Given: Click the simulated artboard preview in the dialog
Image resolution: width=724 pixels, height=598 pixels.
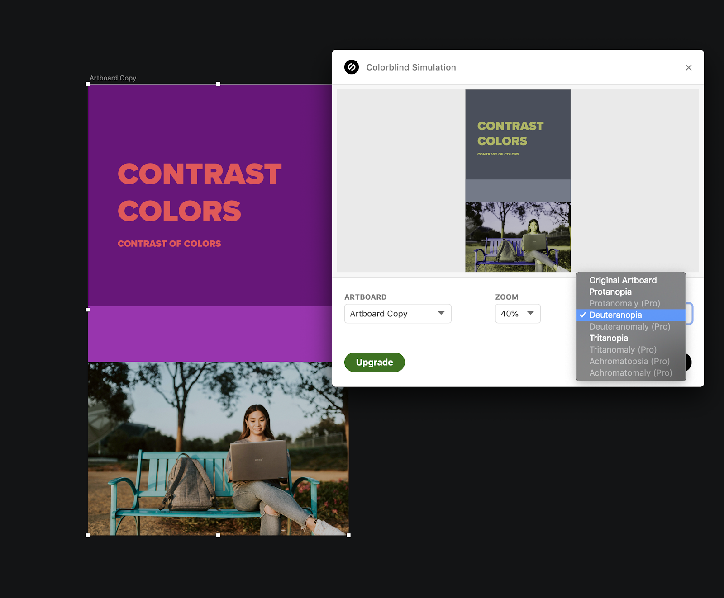Looking at the screenshot, I should [518, 181].
